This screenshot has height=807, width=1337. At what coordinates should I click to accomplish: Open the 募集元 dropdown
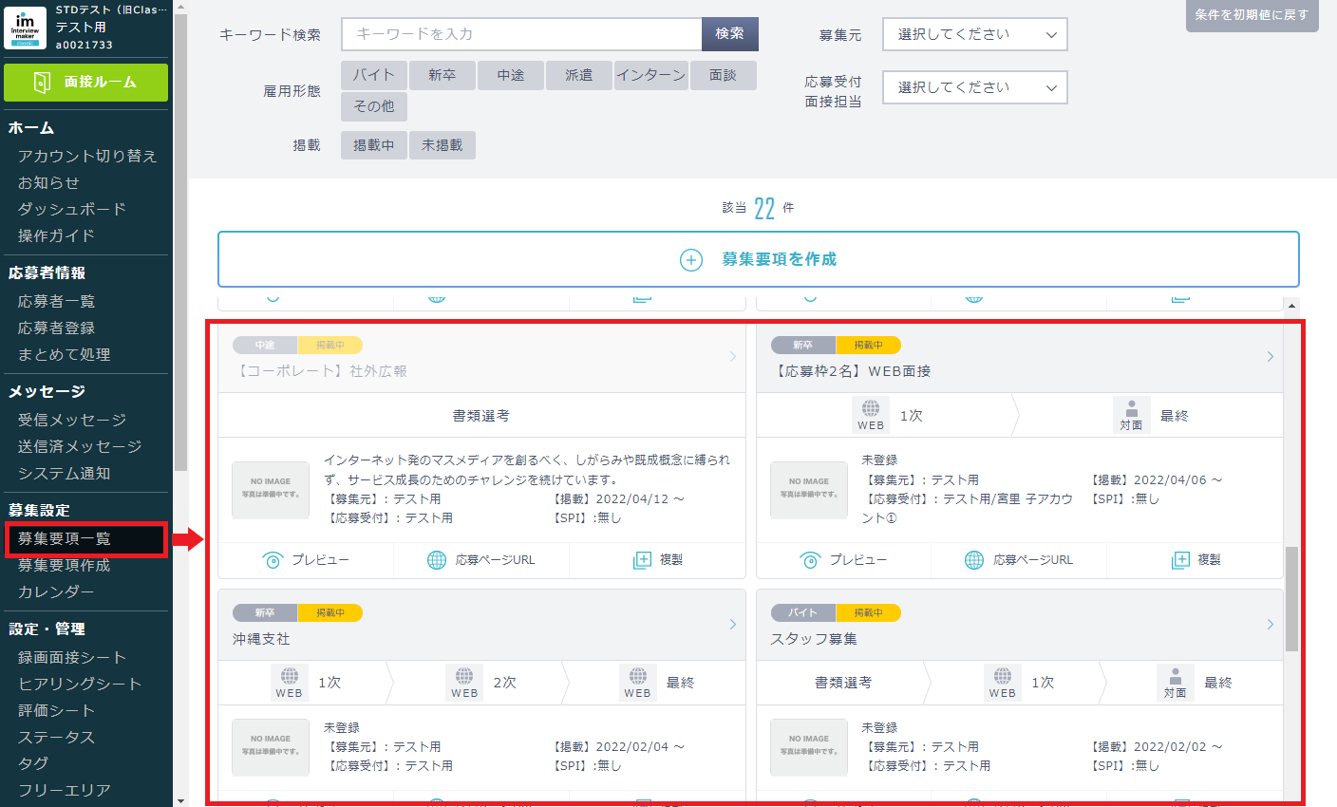click(975, 34)
